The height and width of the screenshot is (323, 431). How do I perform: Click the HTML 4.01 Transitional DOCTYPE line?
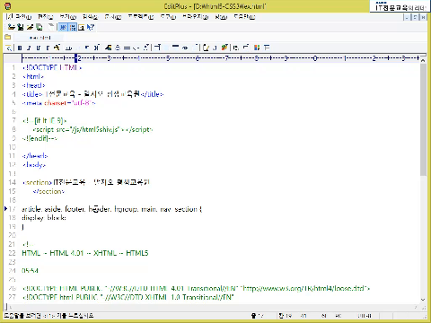197,288
